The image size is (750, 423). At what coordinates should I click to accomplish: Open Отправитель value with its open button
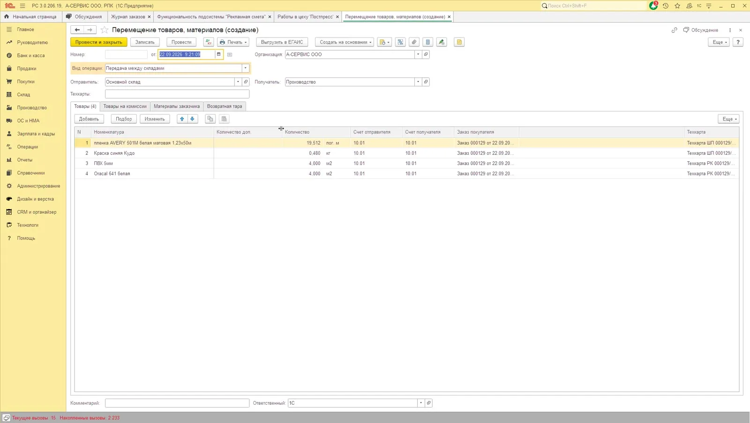[246, 82]
